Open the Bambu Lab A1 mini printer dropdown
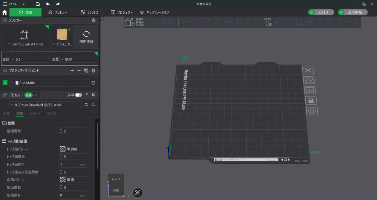The width and height of the screenshot is (377, 200). [25, 37]
